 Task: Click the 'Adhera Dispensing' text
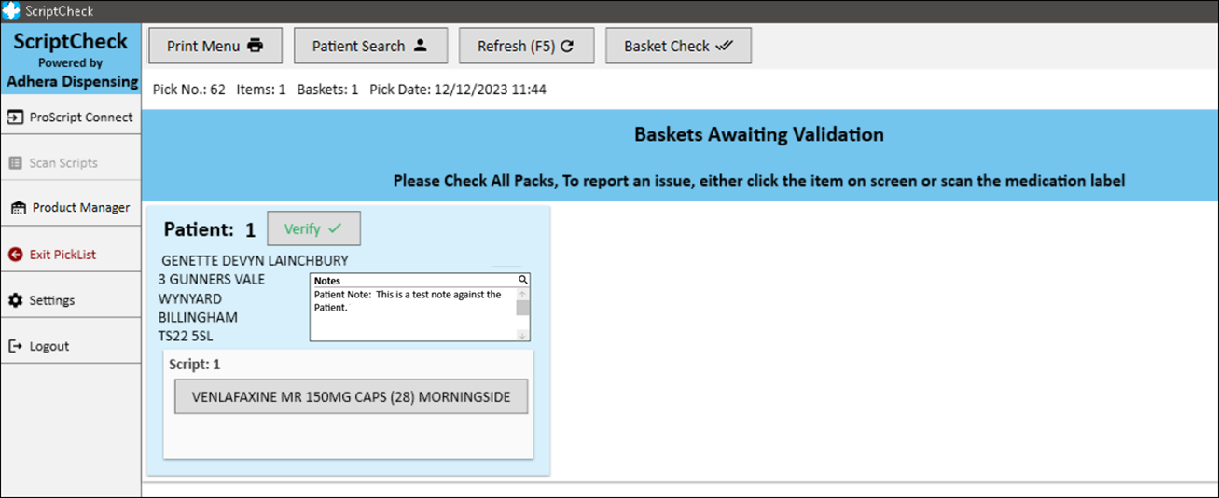pyautogui.click(x=73, y=81)
